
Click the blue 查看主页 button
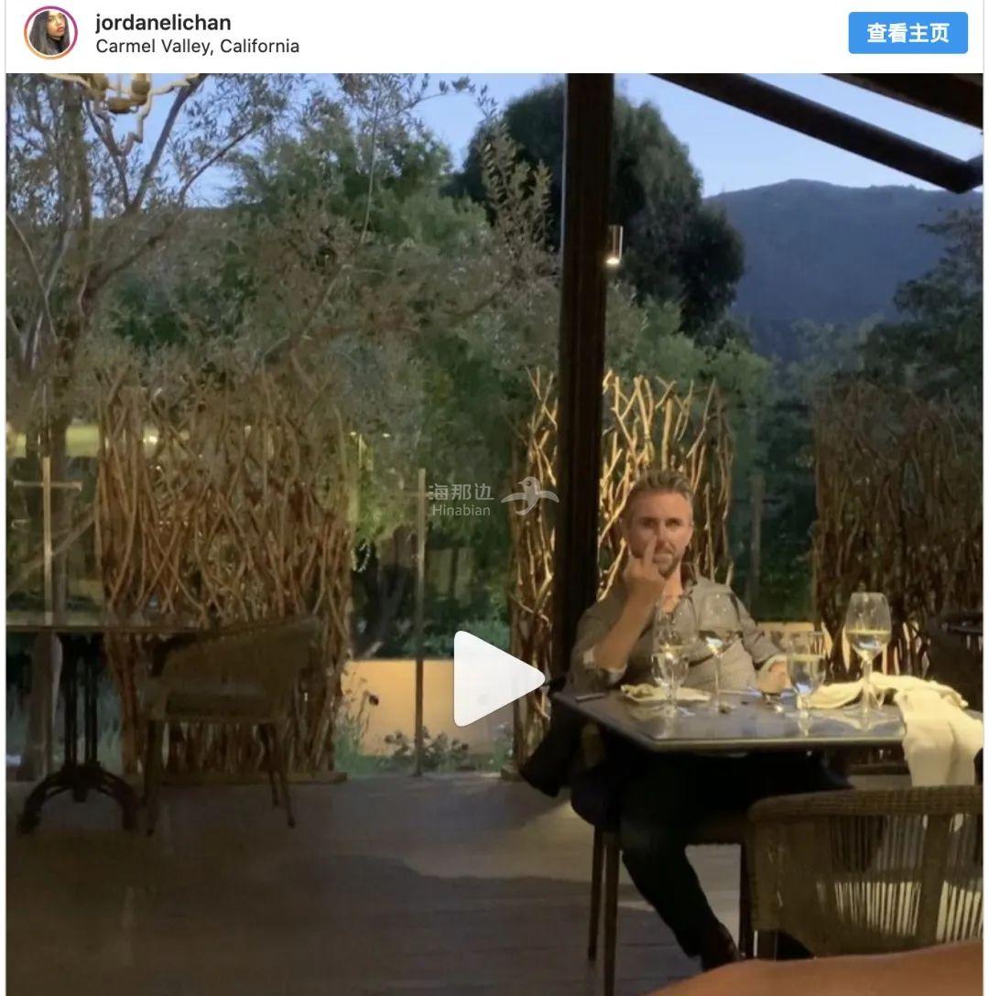pos(907,32)
